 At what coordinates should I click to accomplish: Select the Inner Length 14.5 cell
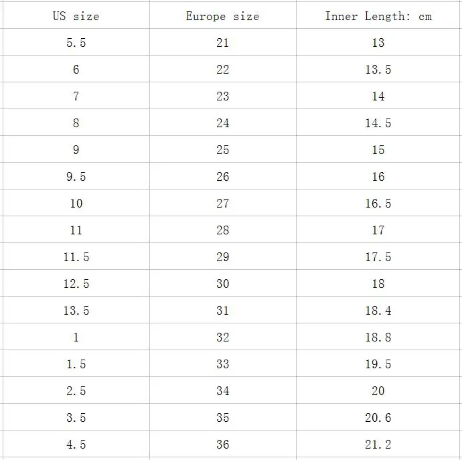[379, 123]
